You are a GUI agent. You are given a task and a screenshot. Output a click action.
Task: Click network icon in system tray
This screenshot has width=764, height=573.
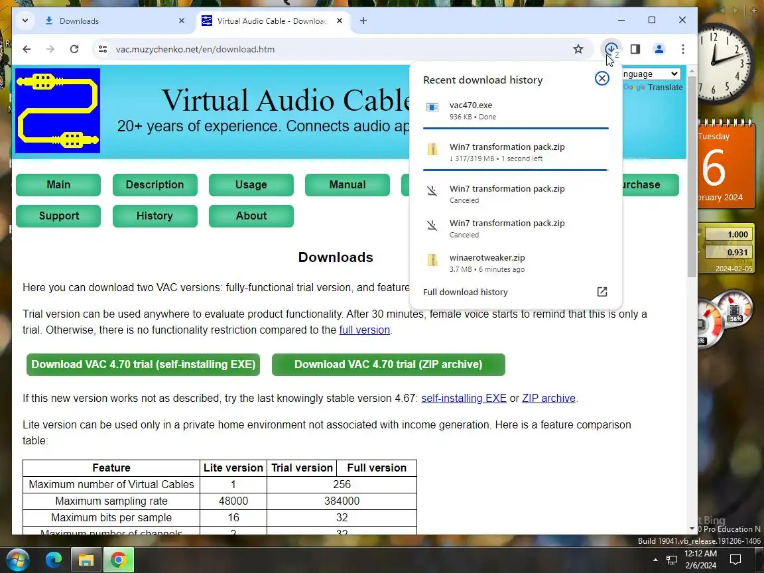(x=672, y=560)
